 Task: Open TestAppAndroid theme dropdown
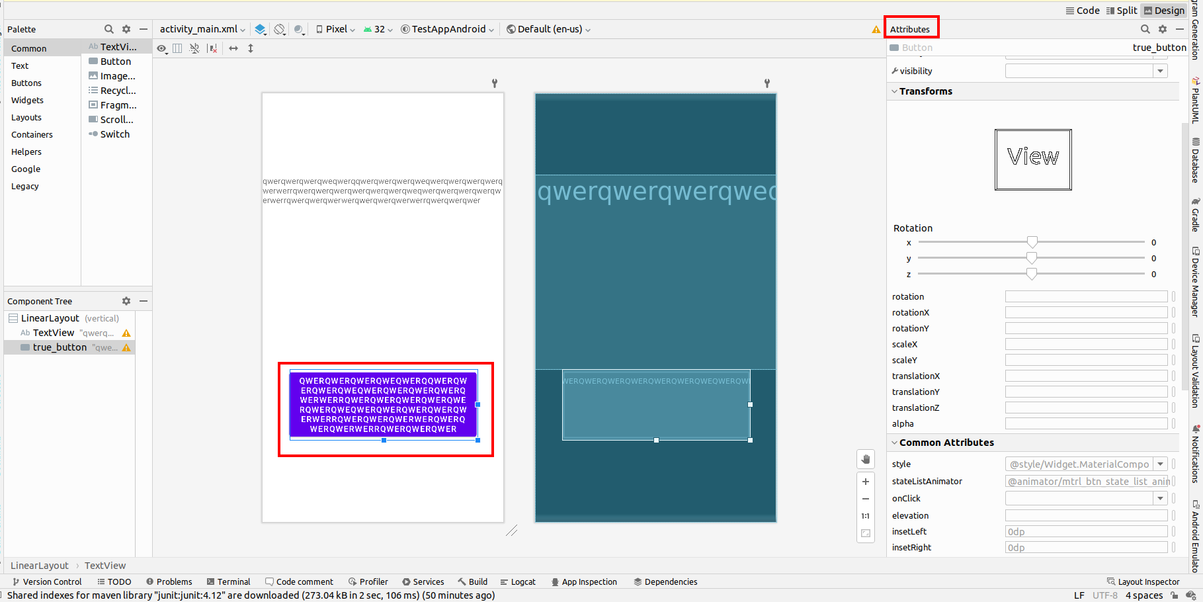pyautogui.click(x=448, y=29)
